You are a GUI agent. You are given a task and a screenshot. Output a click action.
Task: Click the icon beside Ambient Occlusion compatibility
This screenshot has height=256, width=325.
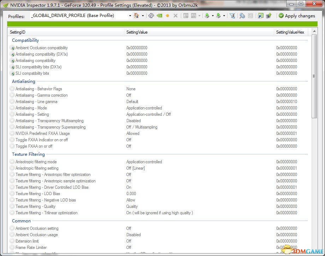coord(12,48)
